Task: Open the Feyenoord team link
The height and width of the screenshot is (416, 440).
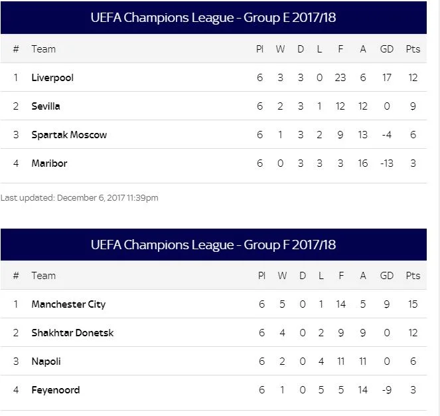Action: [56, 390]
